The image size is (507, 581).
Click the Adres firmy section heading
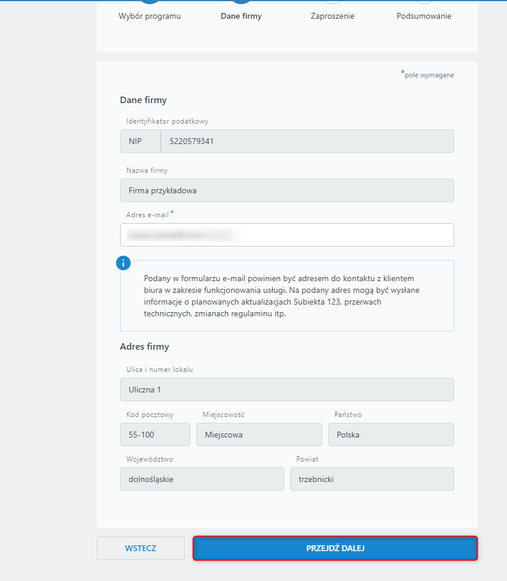coord(145,347)
